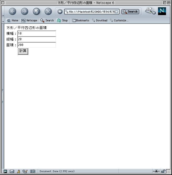The image size is (172, 175).
Task: Click the window zoom box in title bar
Action: [x=165, y=3]
